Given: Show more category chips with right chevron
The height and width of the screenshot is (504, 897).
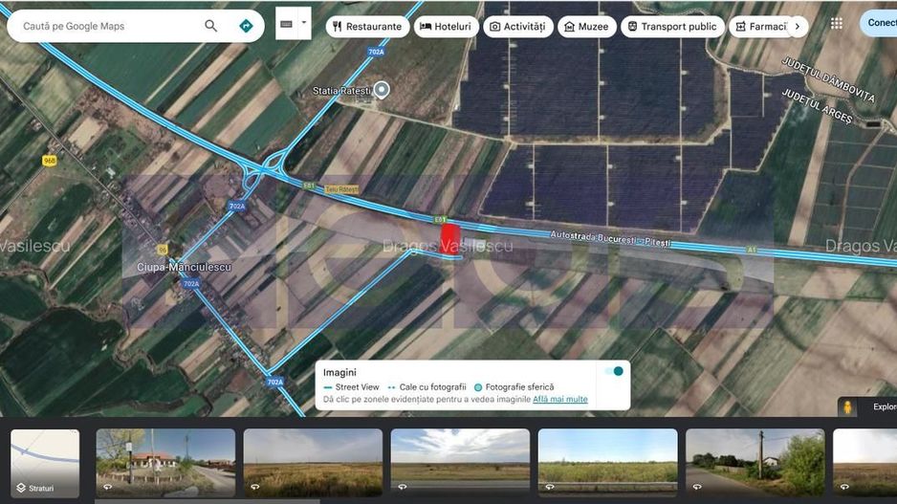Looking at the screenshot, I should tap(798, 27).
